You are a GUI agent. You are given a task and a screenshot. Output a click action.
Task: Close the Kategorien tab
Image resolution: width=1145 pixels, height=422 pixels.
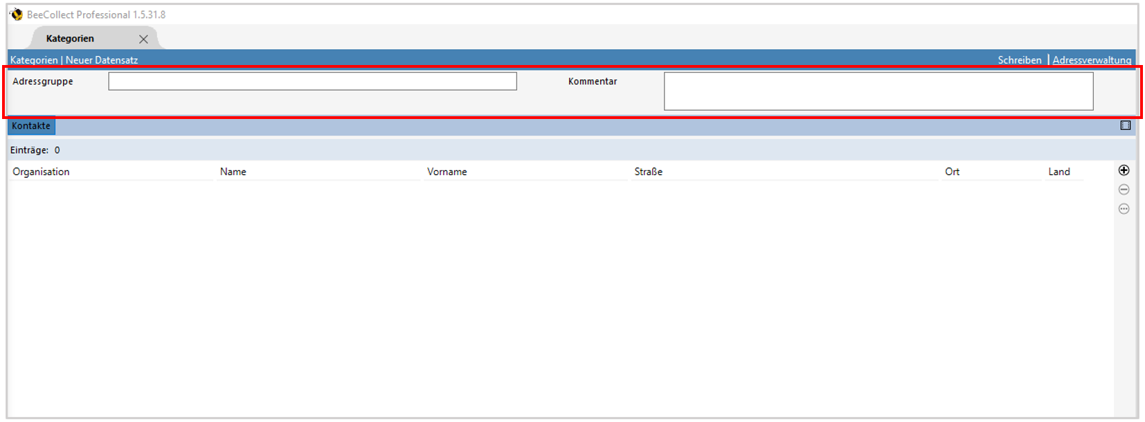(143, 39)
